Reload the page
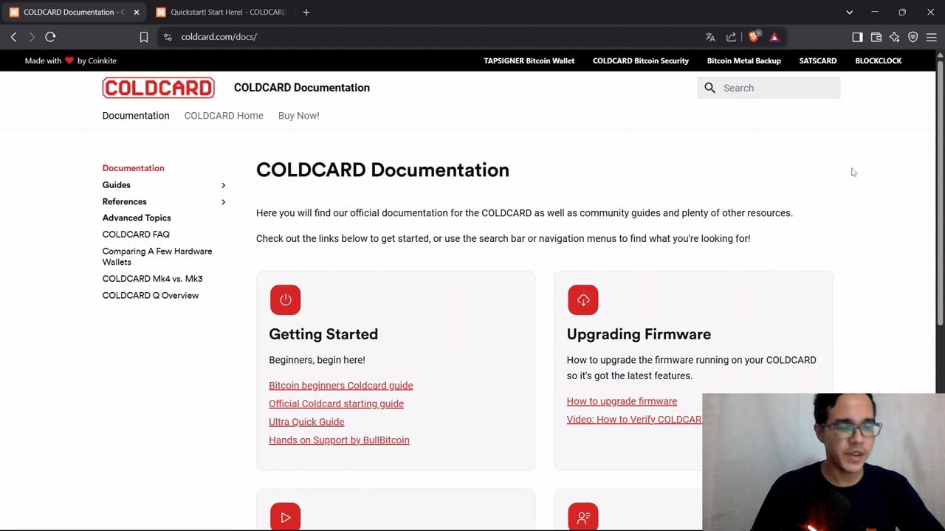Image resolution: width=945 pixels, height=531 pixels. pyautogui.click(x=50, y=37)
